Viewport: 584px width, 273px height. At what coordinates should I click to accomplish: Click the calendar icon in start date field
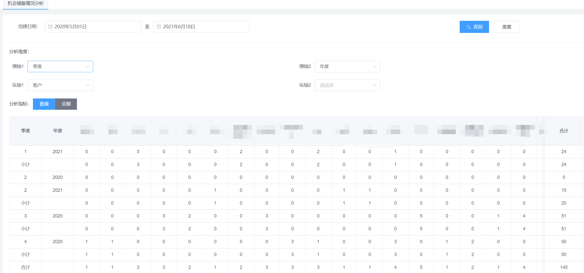(x=50, y=27)
